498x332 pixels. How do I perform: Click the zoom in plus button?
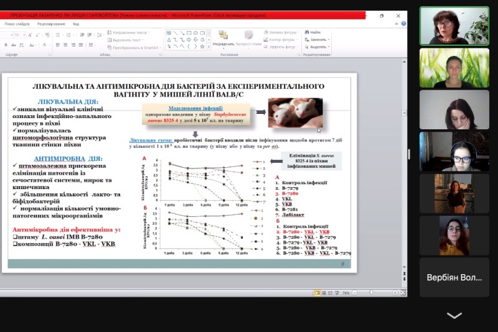[395, 292]
